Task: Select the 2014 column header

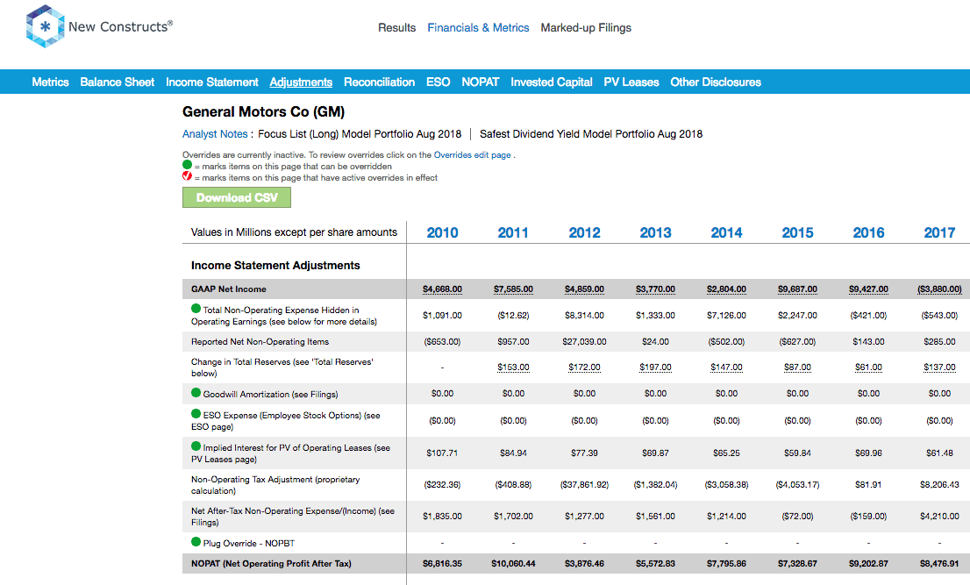Action: pos(726,233)
